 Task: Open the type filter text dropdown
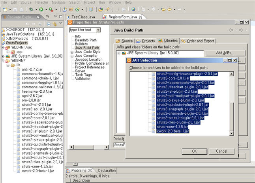click(98, 30)
